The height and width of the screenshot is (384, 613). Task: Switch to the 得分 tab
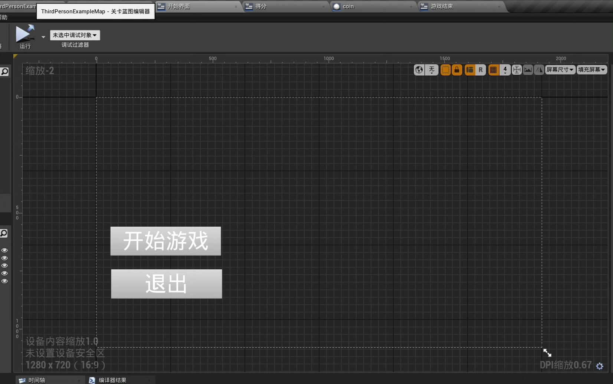tap(261, 6)
